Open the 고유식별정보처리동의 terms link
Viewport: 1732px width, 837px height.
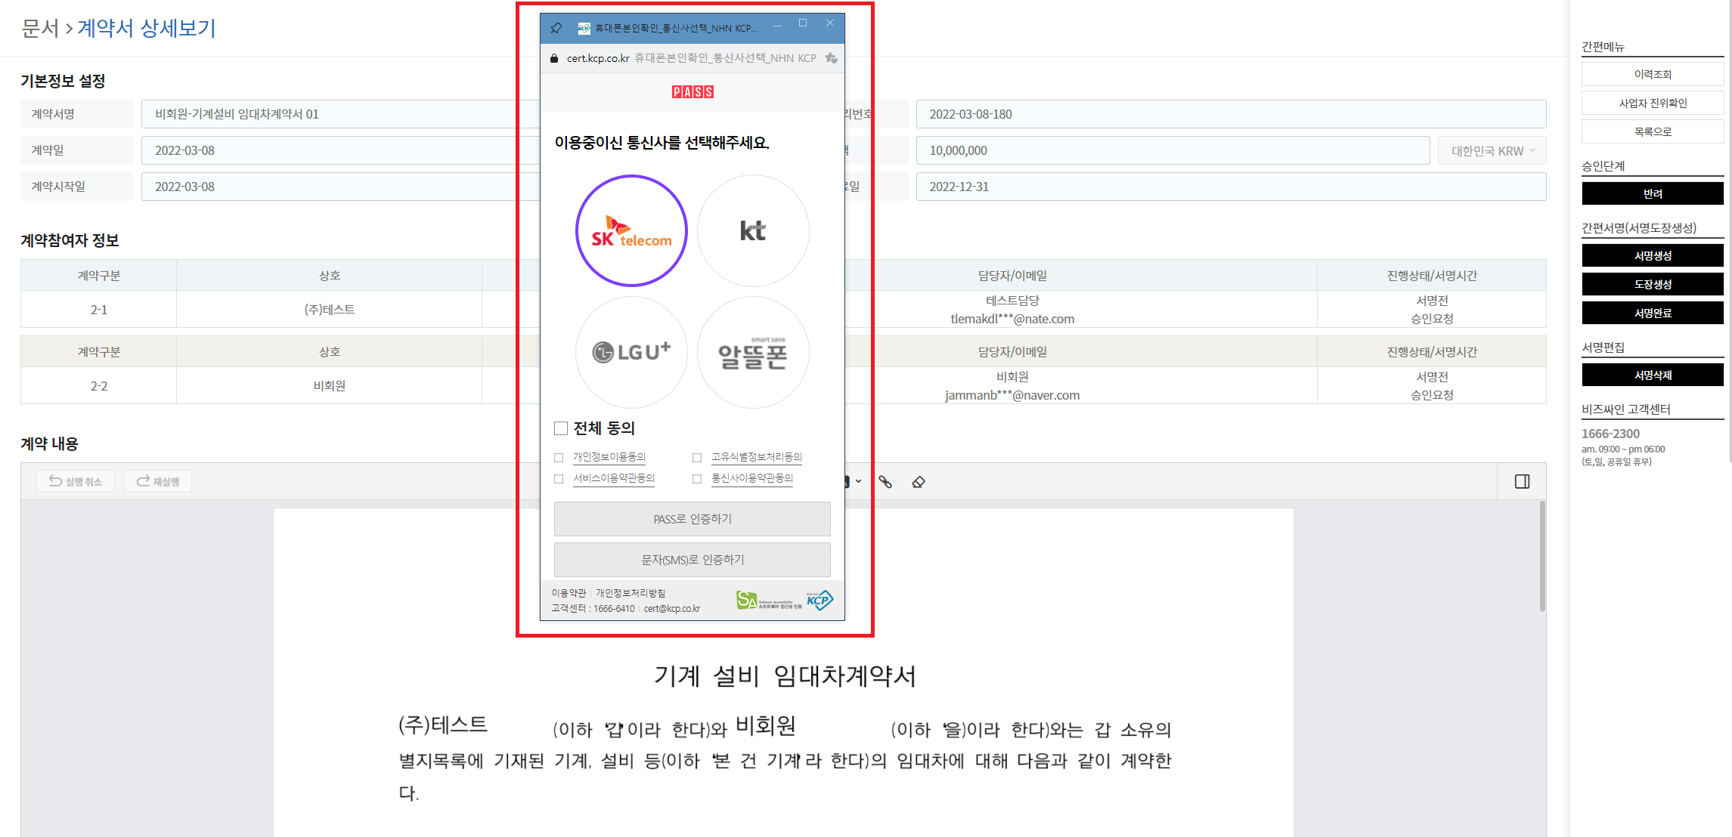click(757, 457)
